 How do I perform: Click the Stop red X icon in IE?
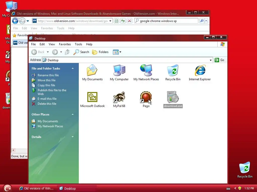pyautogui.click(x=130, y=21)
